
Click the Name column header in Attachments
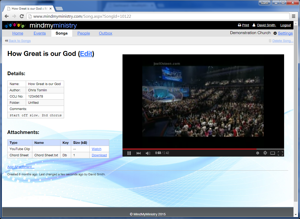point(46,143)
